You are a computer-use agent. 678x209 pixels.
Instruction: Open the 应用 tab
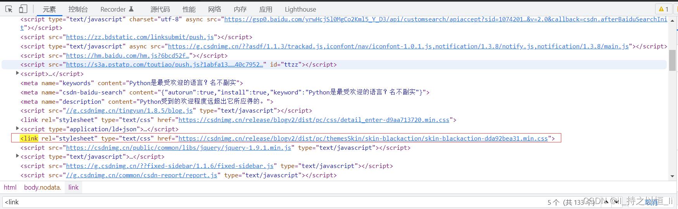pos(266,9)
